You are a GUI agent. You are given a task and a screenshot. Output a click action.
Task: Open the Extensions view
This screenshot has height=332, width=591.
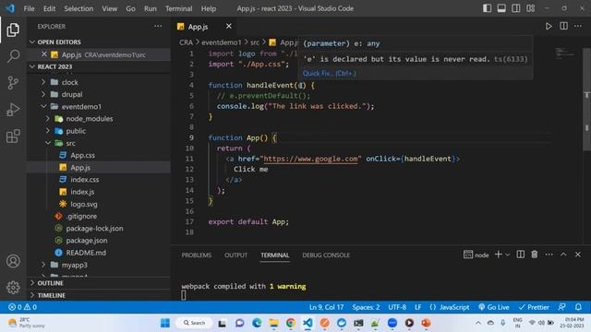[13, 136]
